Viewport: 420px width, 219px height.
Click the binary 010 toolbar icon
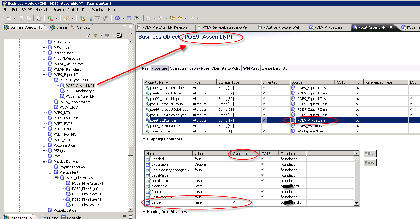[x=38, y=18]
